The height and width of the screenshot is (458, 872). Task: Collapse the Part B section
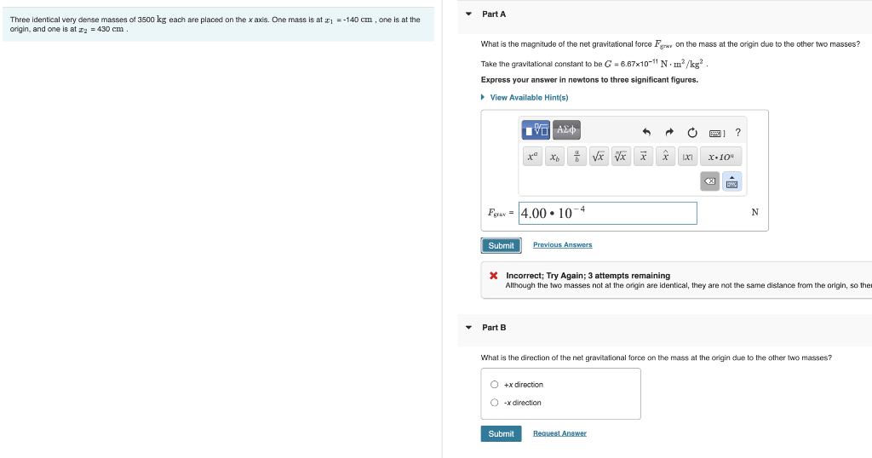[x=468, y=328]
